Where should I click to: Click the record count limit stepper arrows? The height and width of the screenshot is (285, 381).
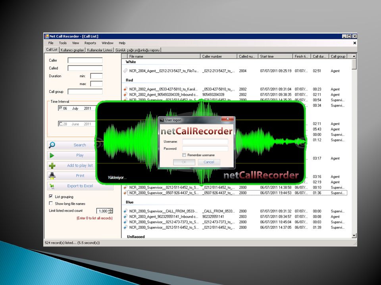click(x=111, y=211)
